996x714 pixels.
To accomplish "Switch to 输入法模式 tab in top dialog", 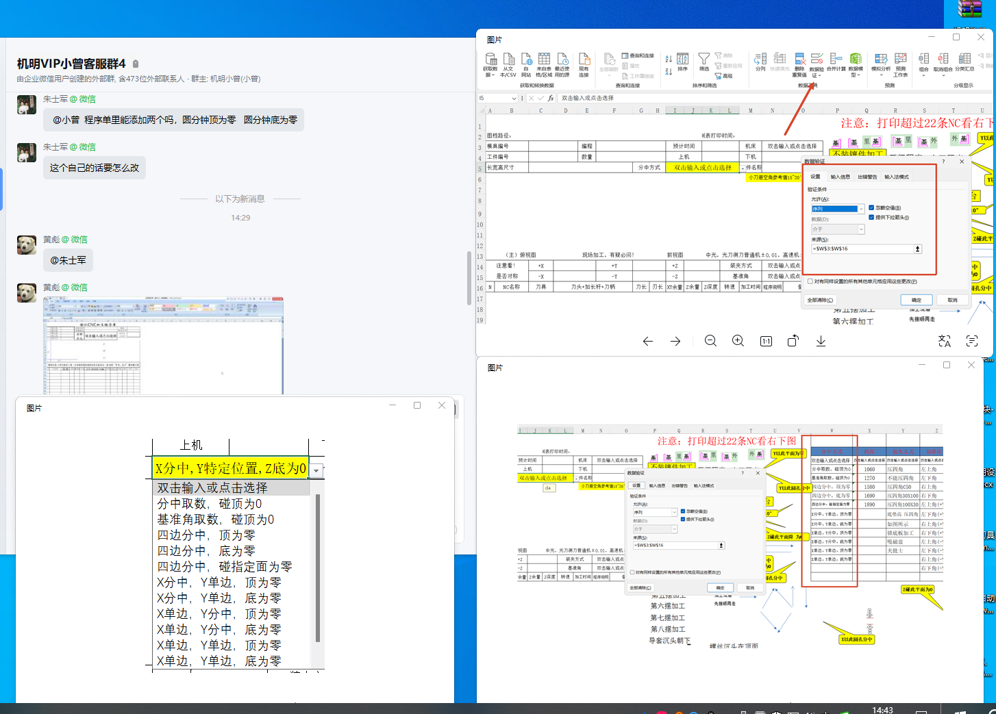I will click(x=897, y=177).
